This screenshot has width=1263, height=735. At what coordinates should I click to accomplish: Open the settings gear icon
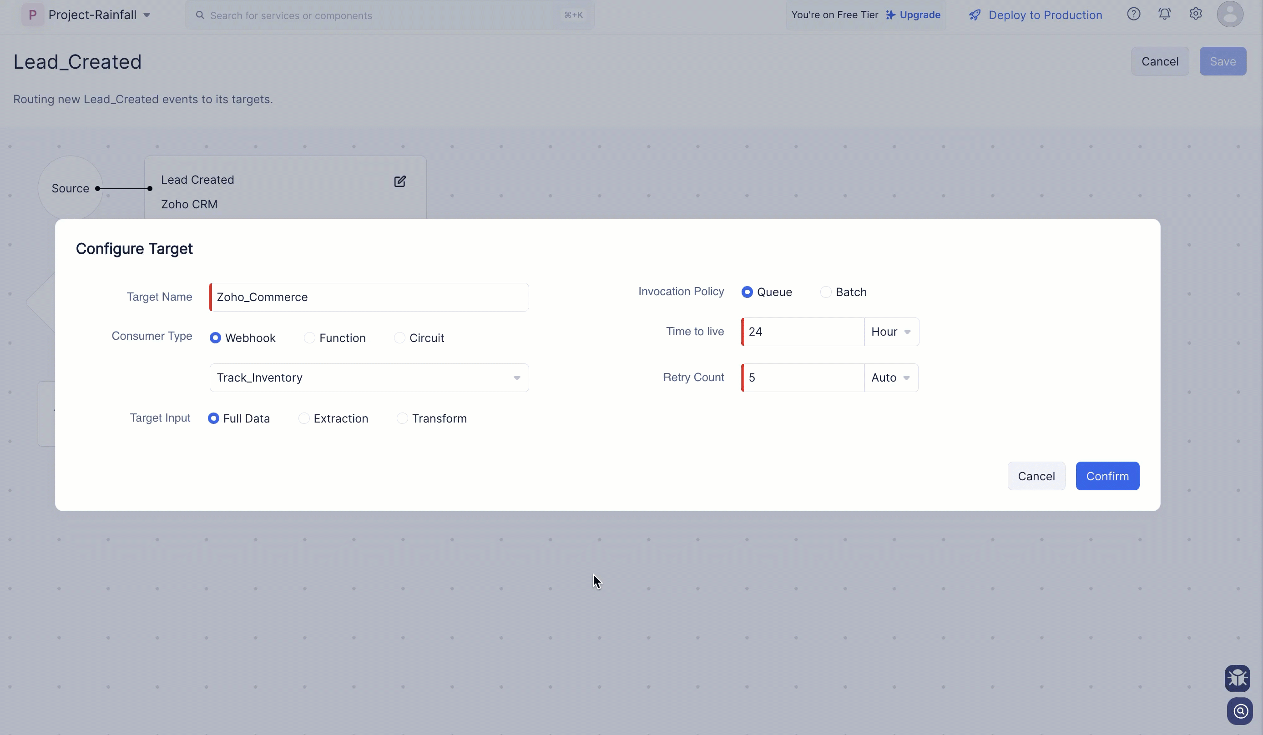tap(1195, 14)
